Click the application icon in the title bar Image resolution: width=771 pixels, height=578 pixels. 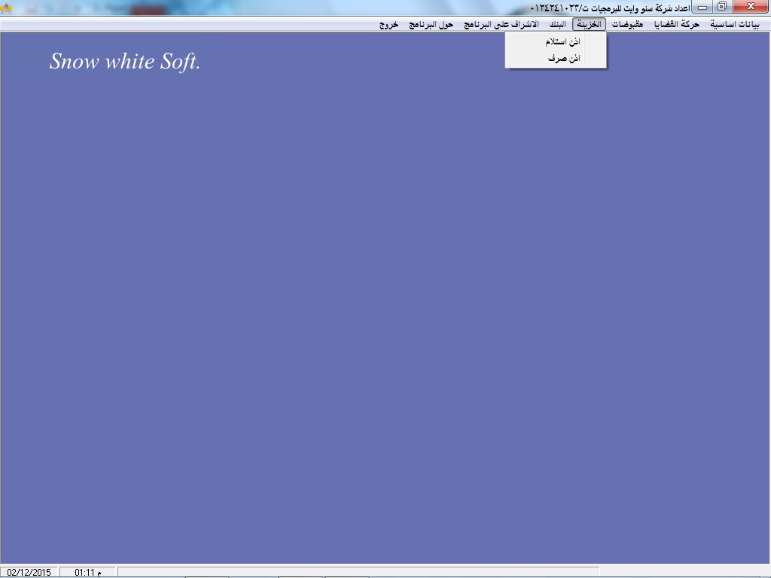pyautogui.click(x=7, y=8)
